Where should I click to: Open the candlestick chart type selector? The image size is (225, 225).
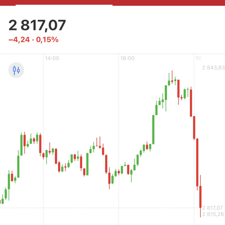[x=16, y=70]
